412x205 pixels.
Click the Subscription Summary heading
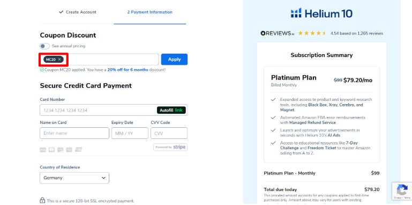(321, 55)
